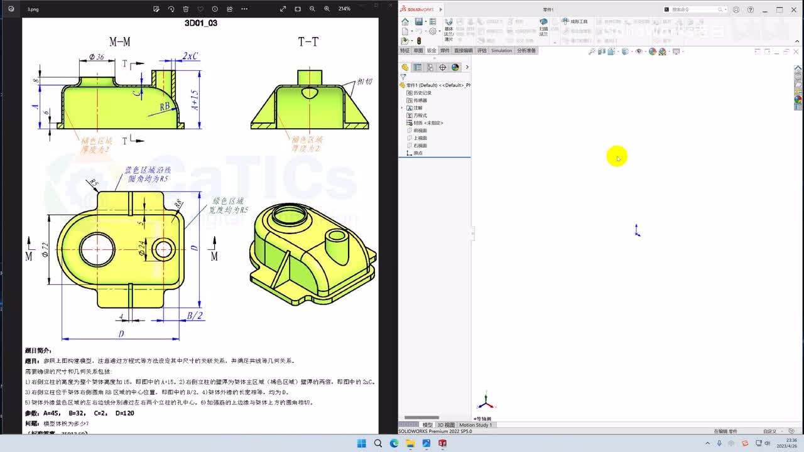Save the SolidWorks document
This screenshot has height=452, width=804.
[x=418, y=22]
